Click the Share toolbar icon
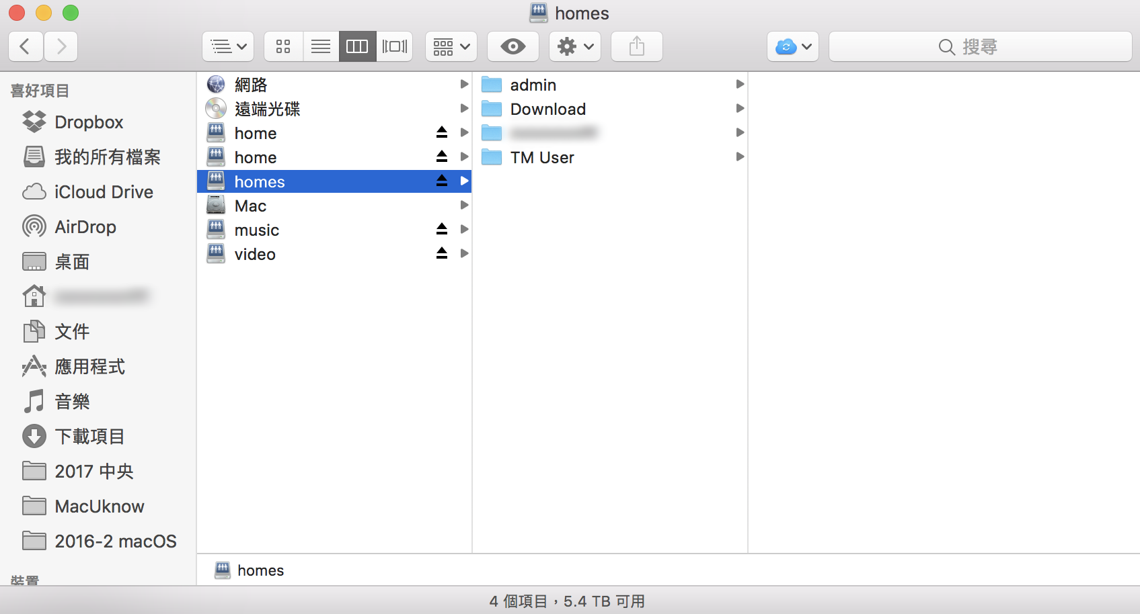The image size is (1140, 614). 636,46
